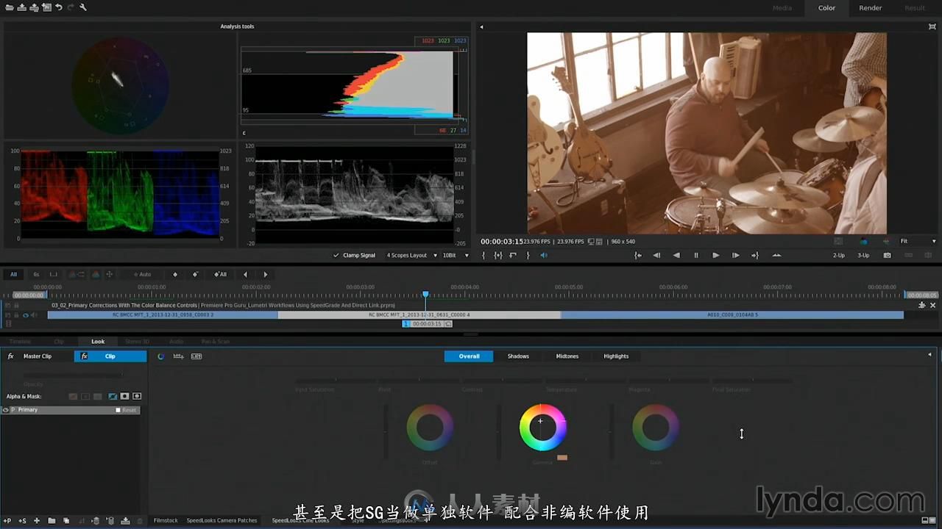Toggle track visibility eye on timeline

[25, 314]
